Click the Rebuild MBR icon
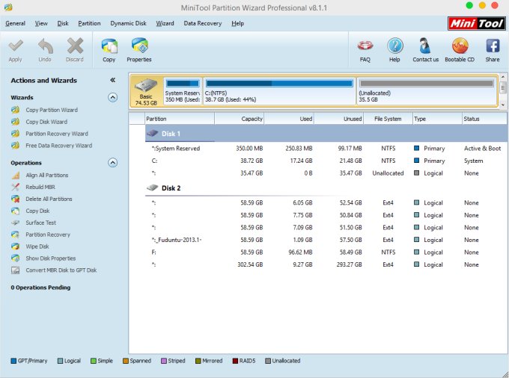509x378 pixels. (x=15, y=187)
